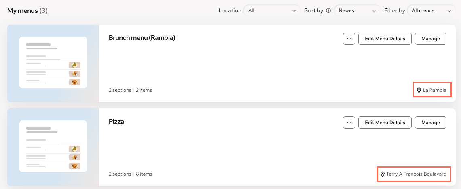
Task: Open more options for Pizza menu
Action: 349,123
